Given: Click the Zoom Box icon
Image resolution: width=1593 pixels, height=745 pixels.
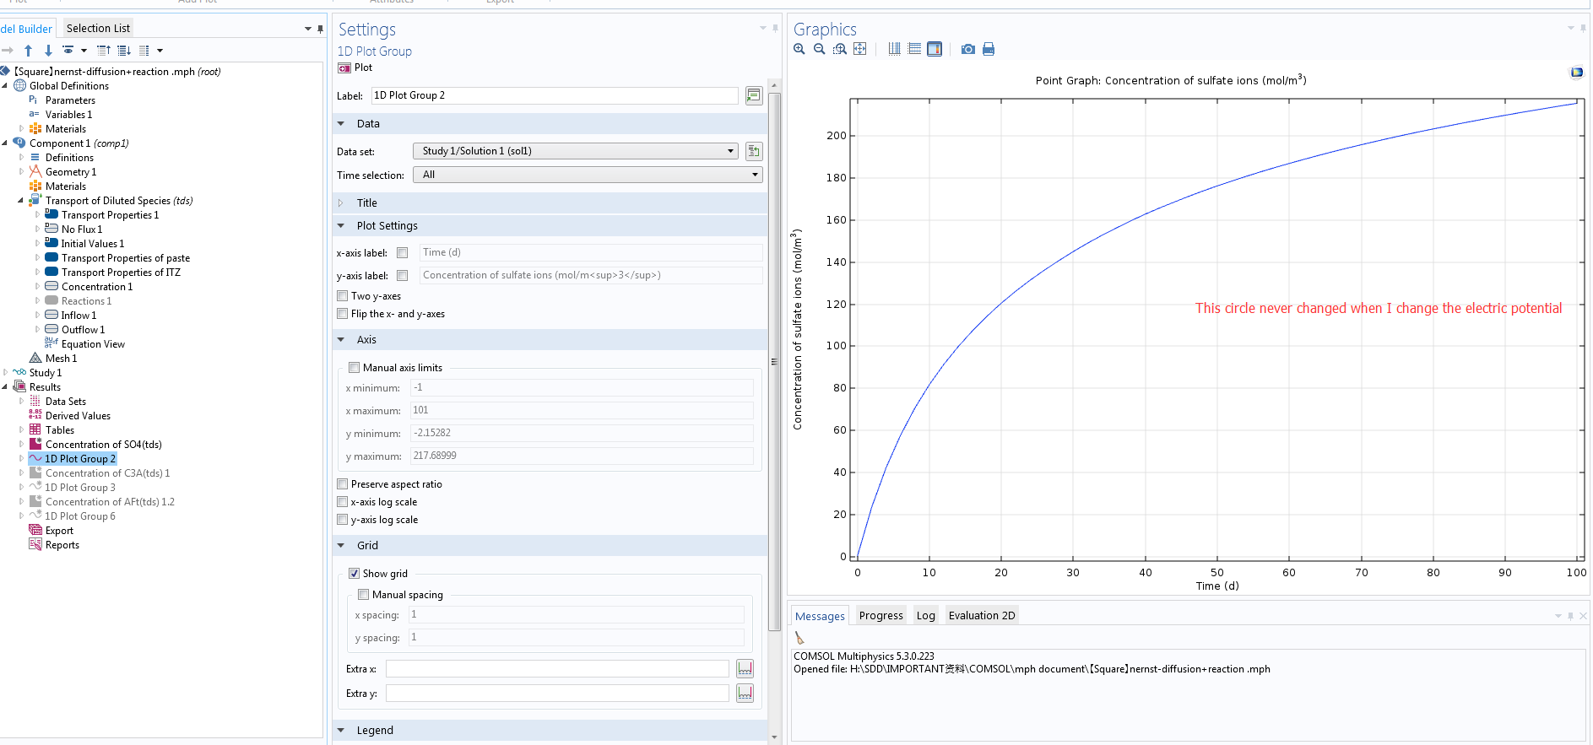Looking at the screenshot, I should 839,49.
